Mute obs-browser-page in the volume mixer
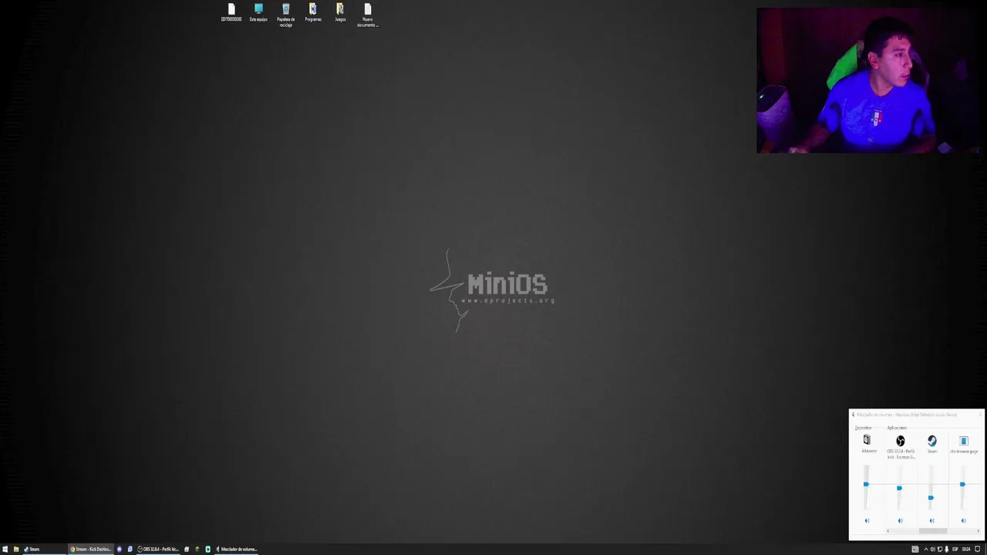 (x=963, y=521)
